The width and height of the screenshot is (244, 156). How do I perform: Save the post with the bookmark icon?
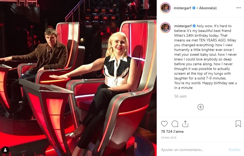click(238, 124)
